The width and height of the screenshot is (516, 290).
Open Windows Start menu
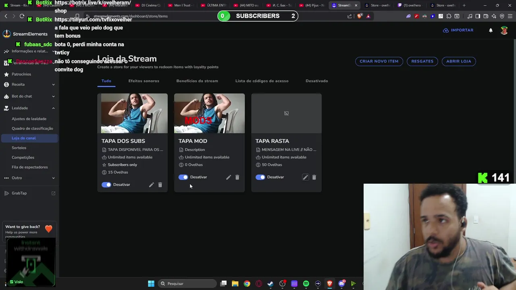(151, 284)
